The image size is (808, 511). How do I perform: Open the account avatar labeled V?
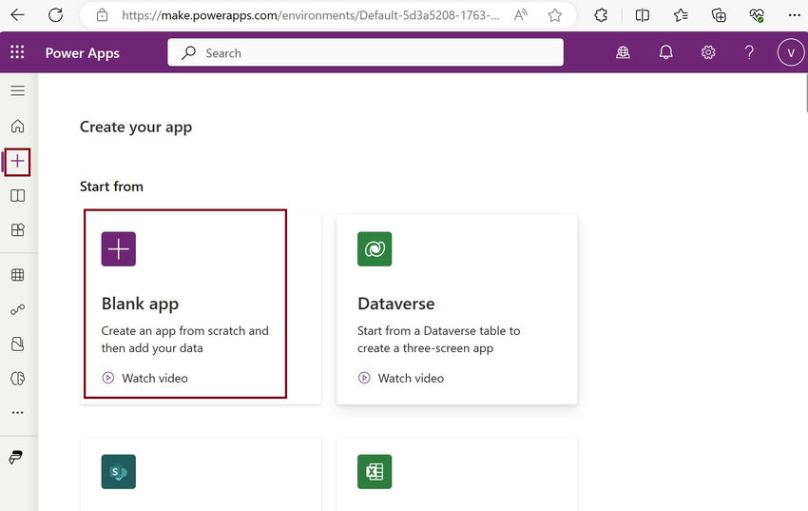tap(791, 52)
